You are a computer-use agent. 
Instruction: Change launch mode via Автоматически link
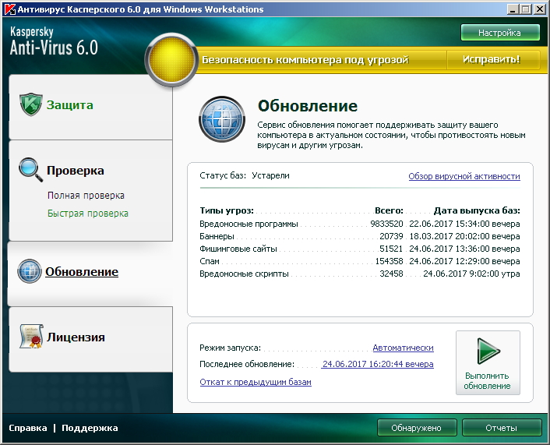coord(403,348)
